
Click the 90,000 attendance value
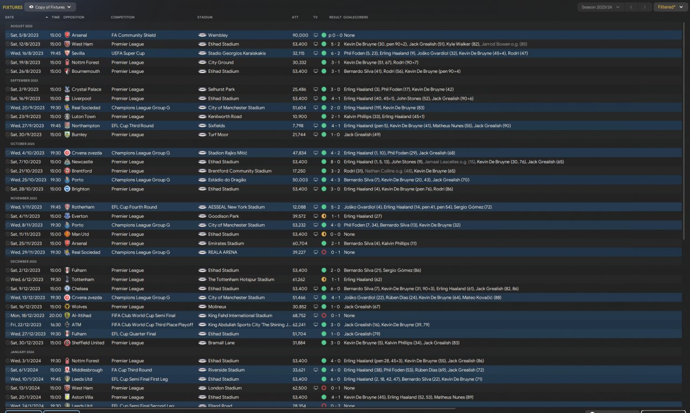300,35
